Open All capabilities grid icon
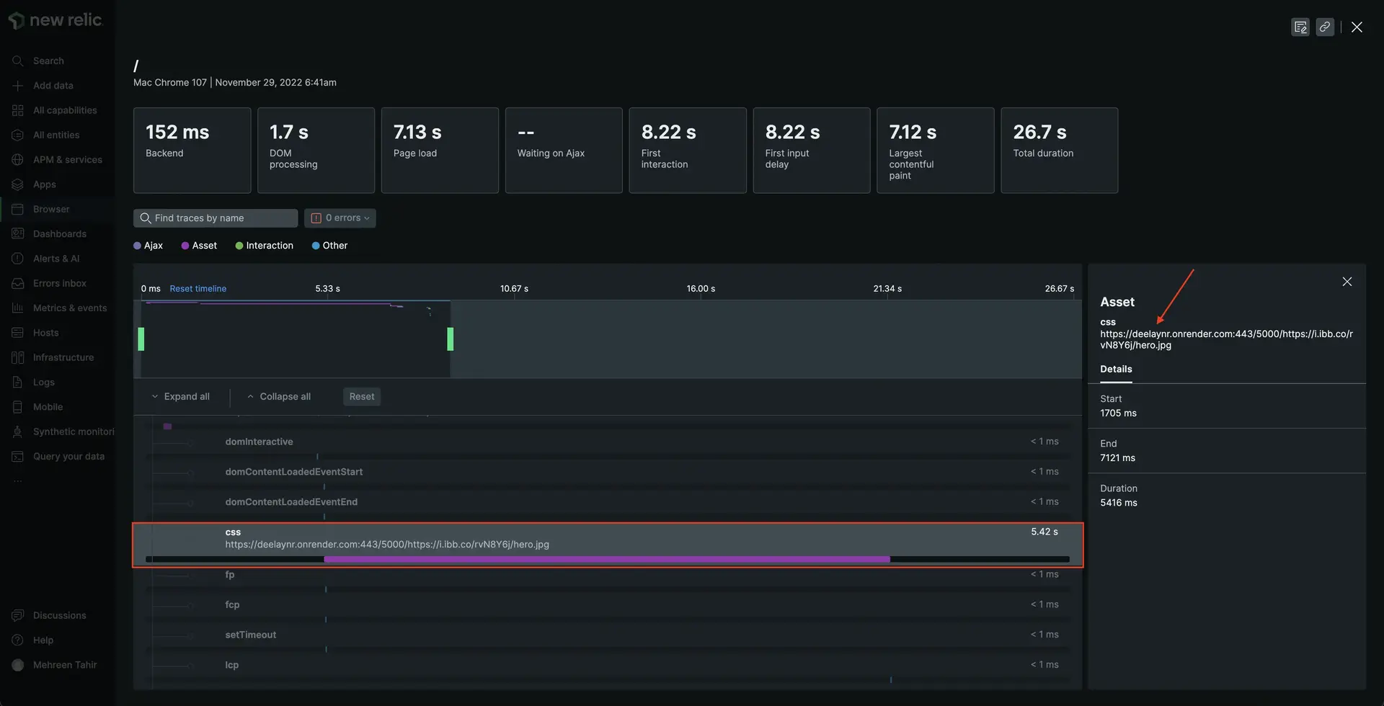The image size is (1384, 706). pyautogui.click(x=18, y=110)
